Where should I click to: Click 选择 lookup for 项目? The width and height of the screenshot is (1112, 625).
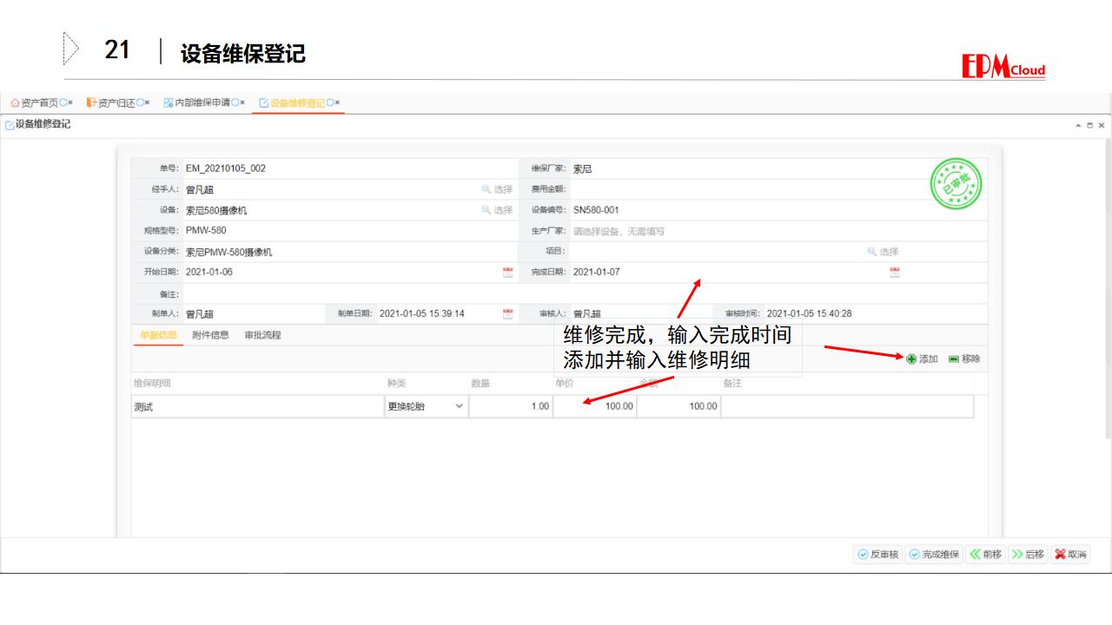884,252
